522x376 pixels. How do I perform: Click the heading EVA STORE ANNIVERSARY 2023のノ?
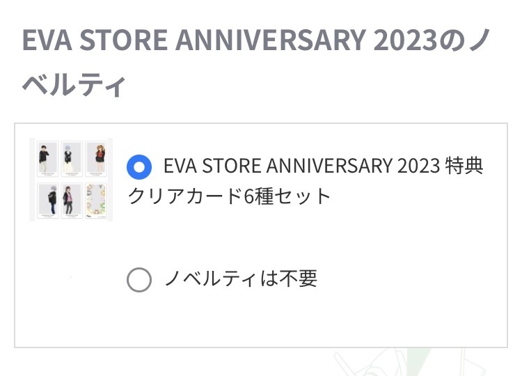click(x=256, y=40)
